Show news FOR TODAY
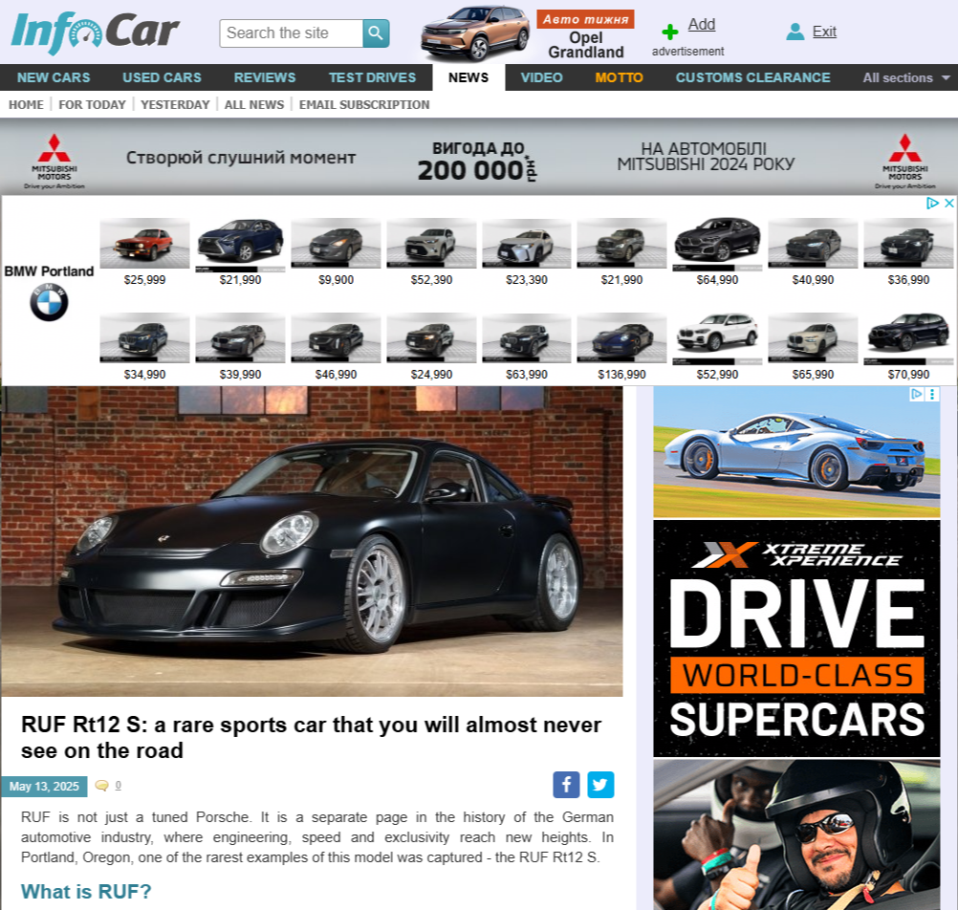 click(x=92, y=104)
